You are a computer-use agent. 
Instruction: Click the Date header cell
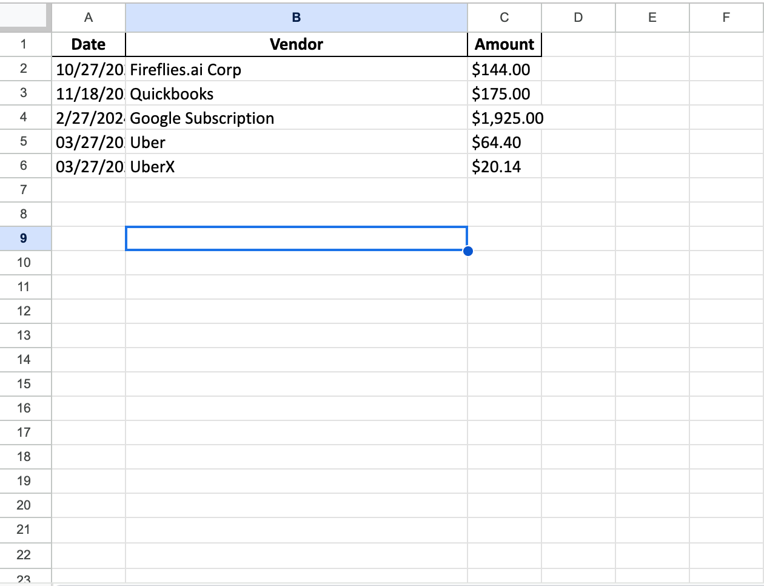(x=89, y=44)
